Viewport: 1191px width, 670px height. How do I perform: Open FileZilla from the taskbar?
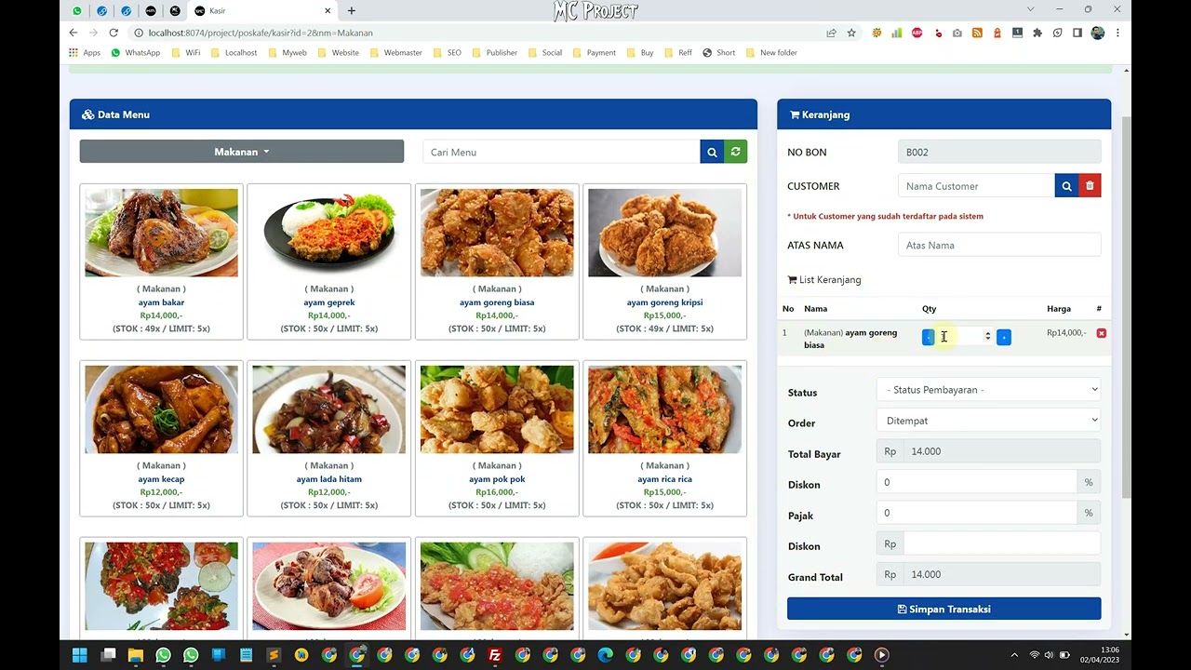click(x=495, y=655)
